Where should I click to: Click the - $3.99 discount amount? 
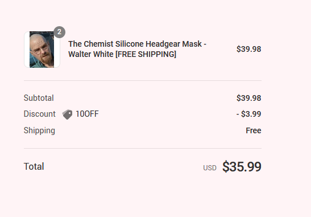click(x=248, y=114)
